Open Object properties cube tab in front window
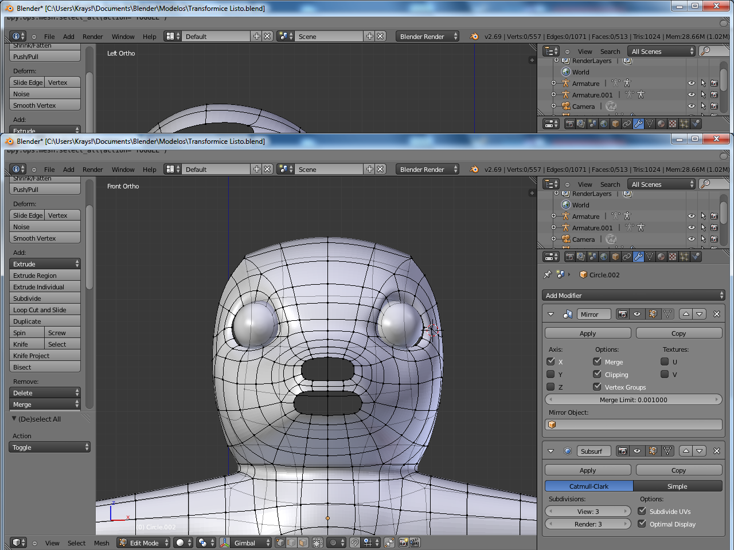Image resolution: width=734 pixels, height=550 pixels. click(615, 257)
